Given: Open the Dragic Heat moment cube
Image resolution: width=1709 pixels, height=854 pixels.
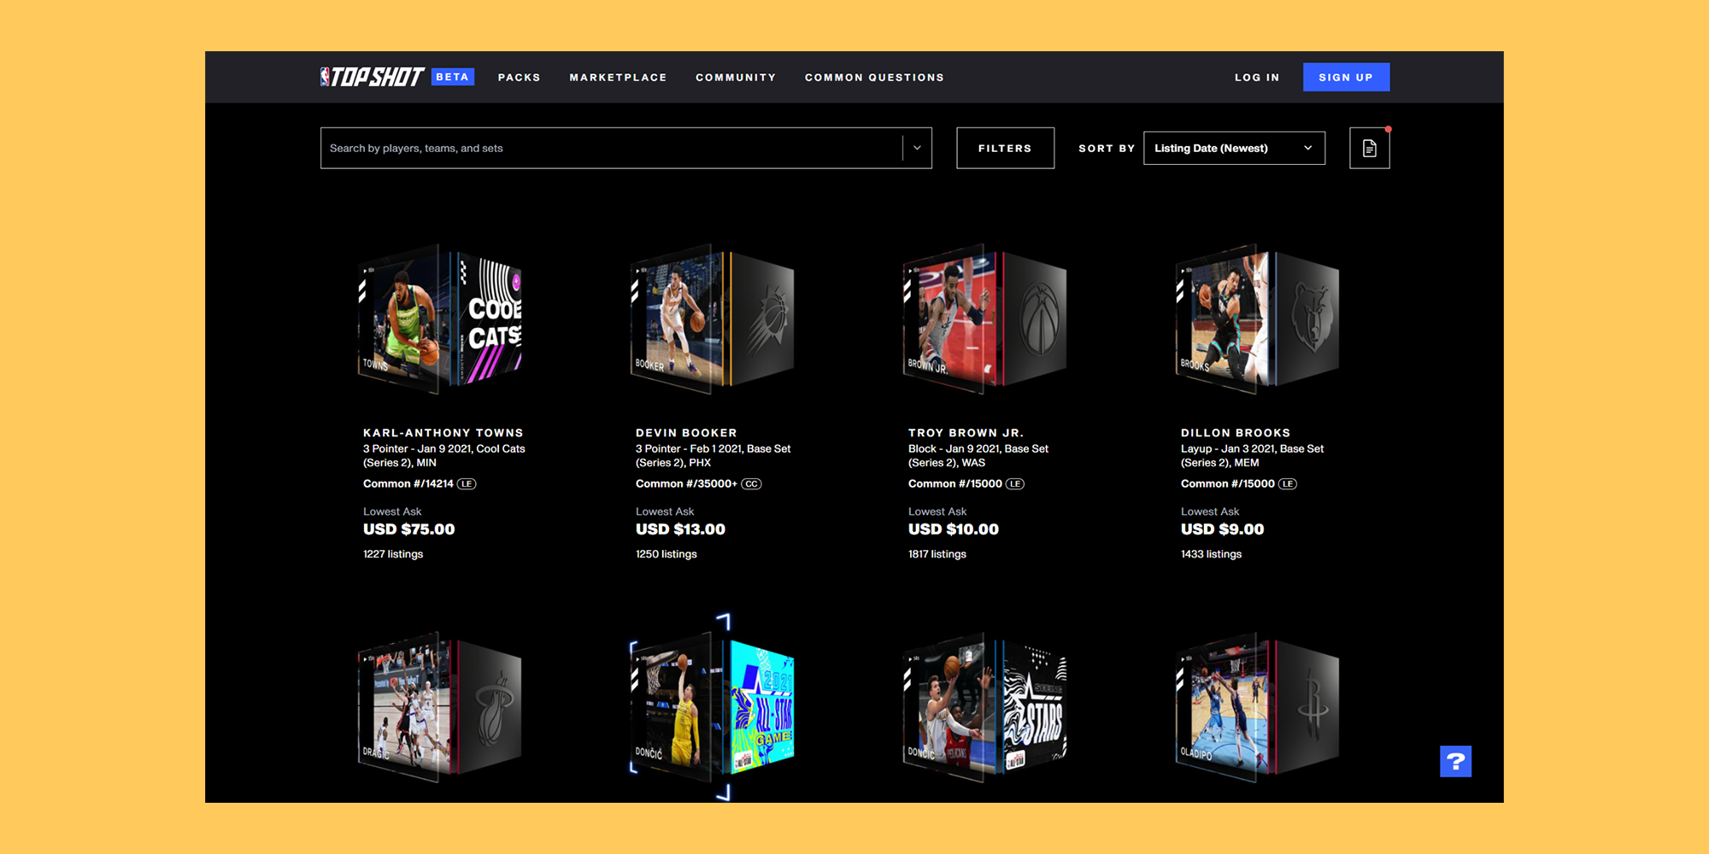Looking at the screenshot, I should pos(440,707).
